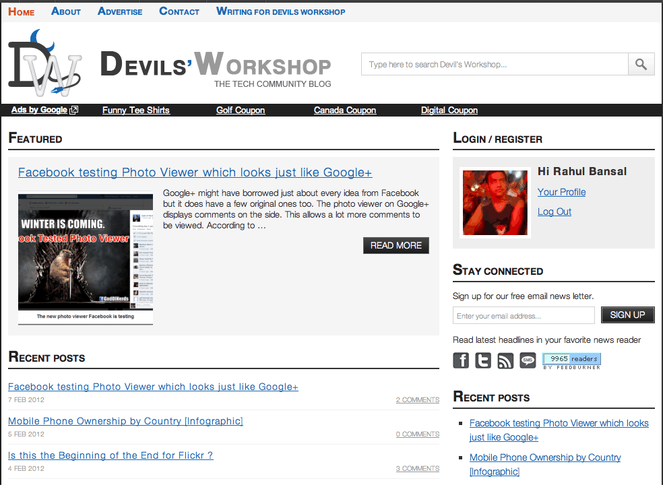Focus the email address newsletter field

(x=524, y=315)
